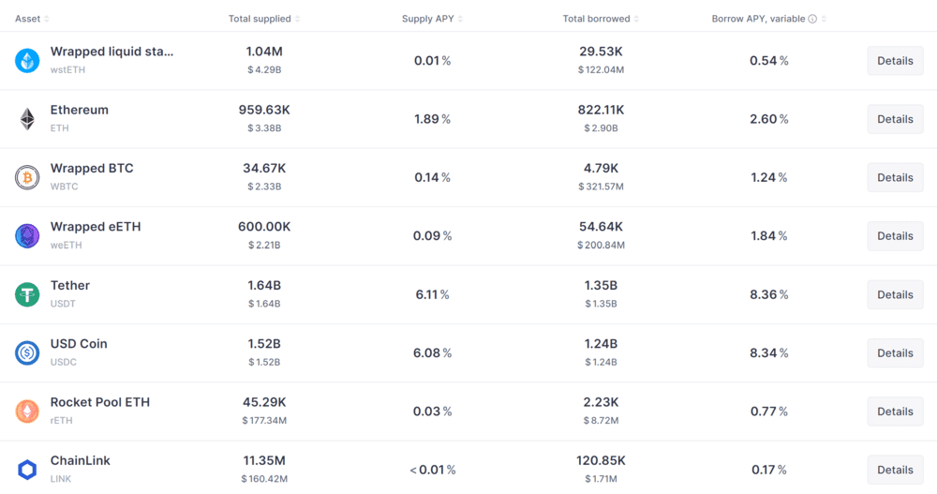Viewport: 937px width, 494px height.
Task: Click the Rocket Pool ETH icon
Action: 27,411
